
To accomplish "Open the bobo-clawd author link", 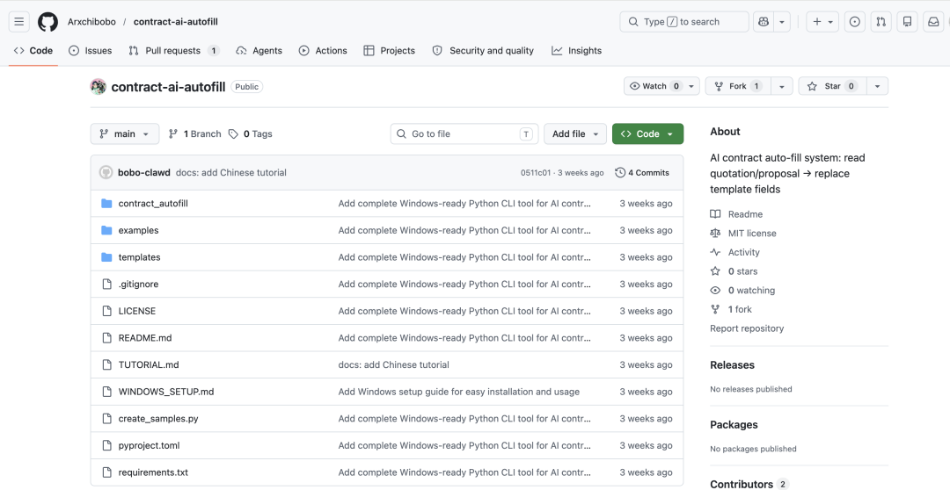I will tap(144, 172).
